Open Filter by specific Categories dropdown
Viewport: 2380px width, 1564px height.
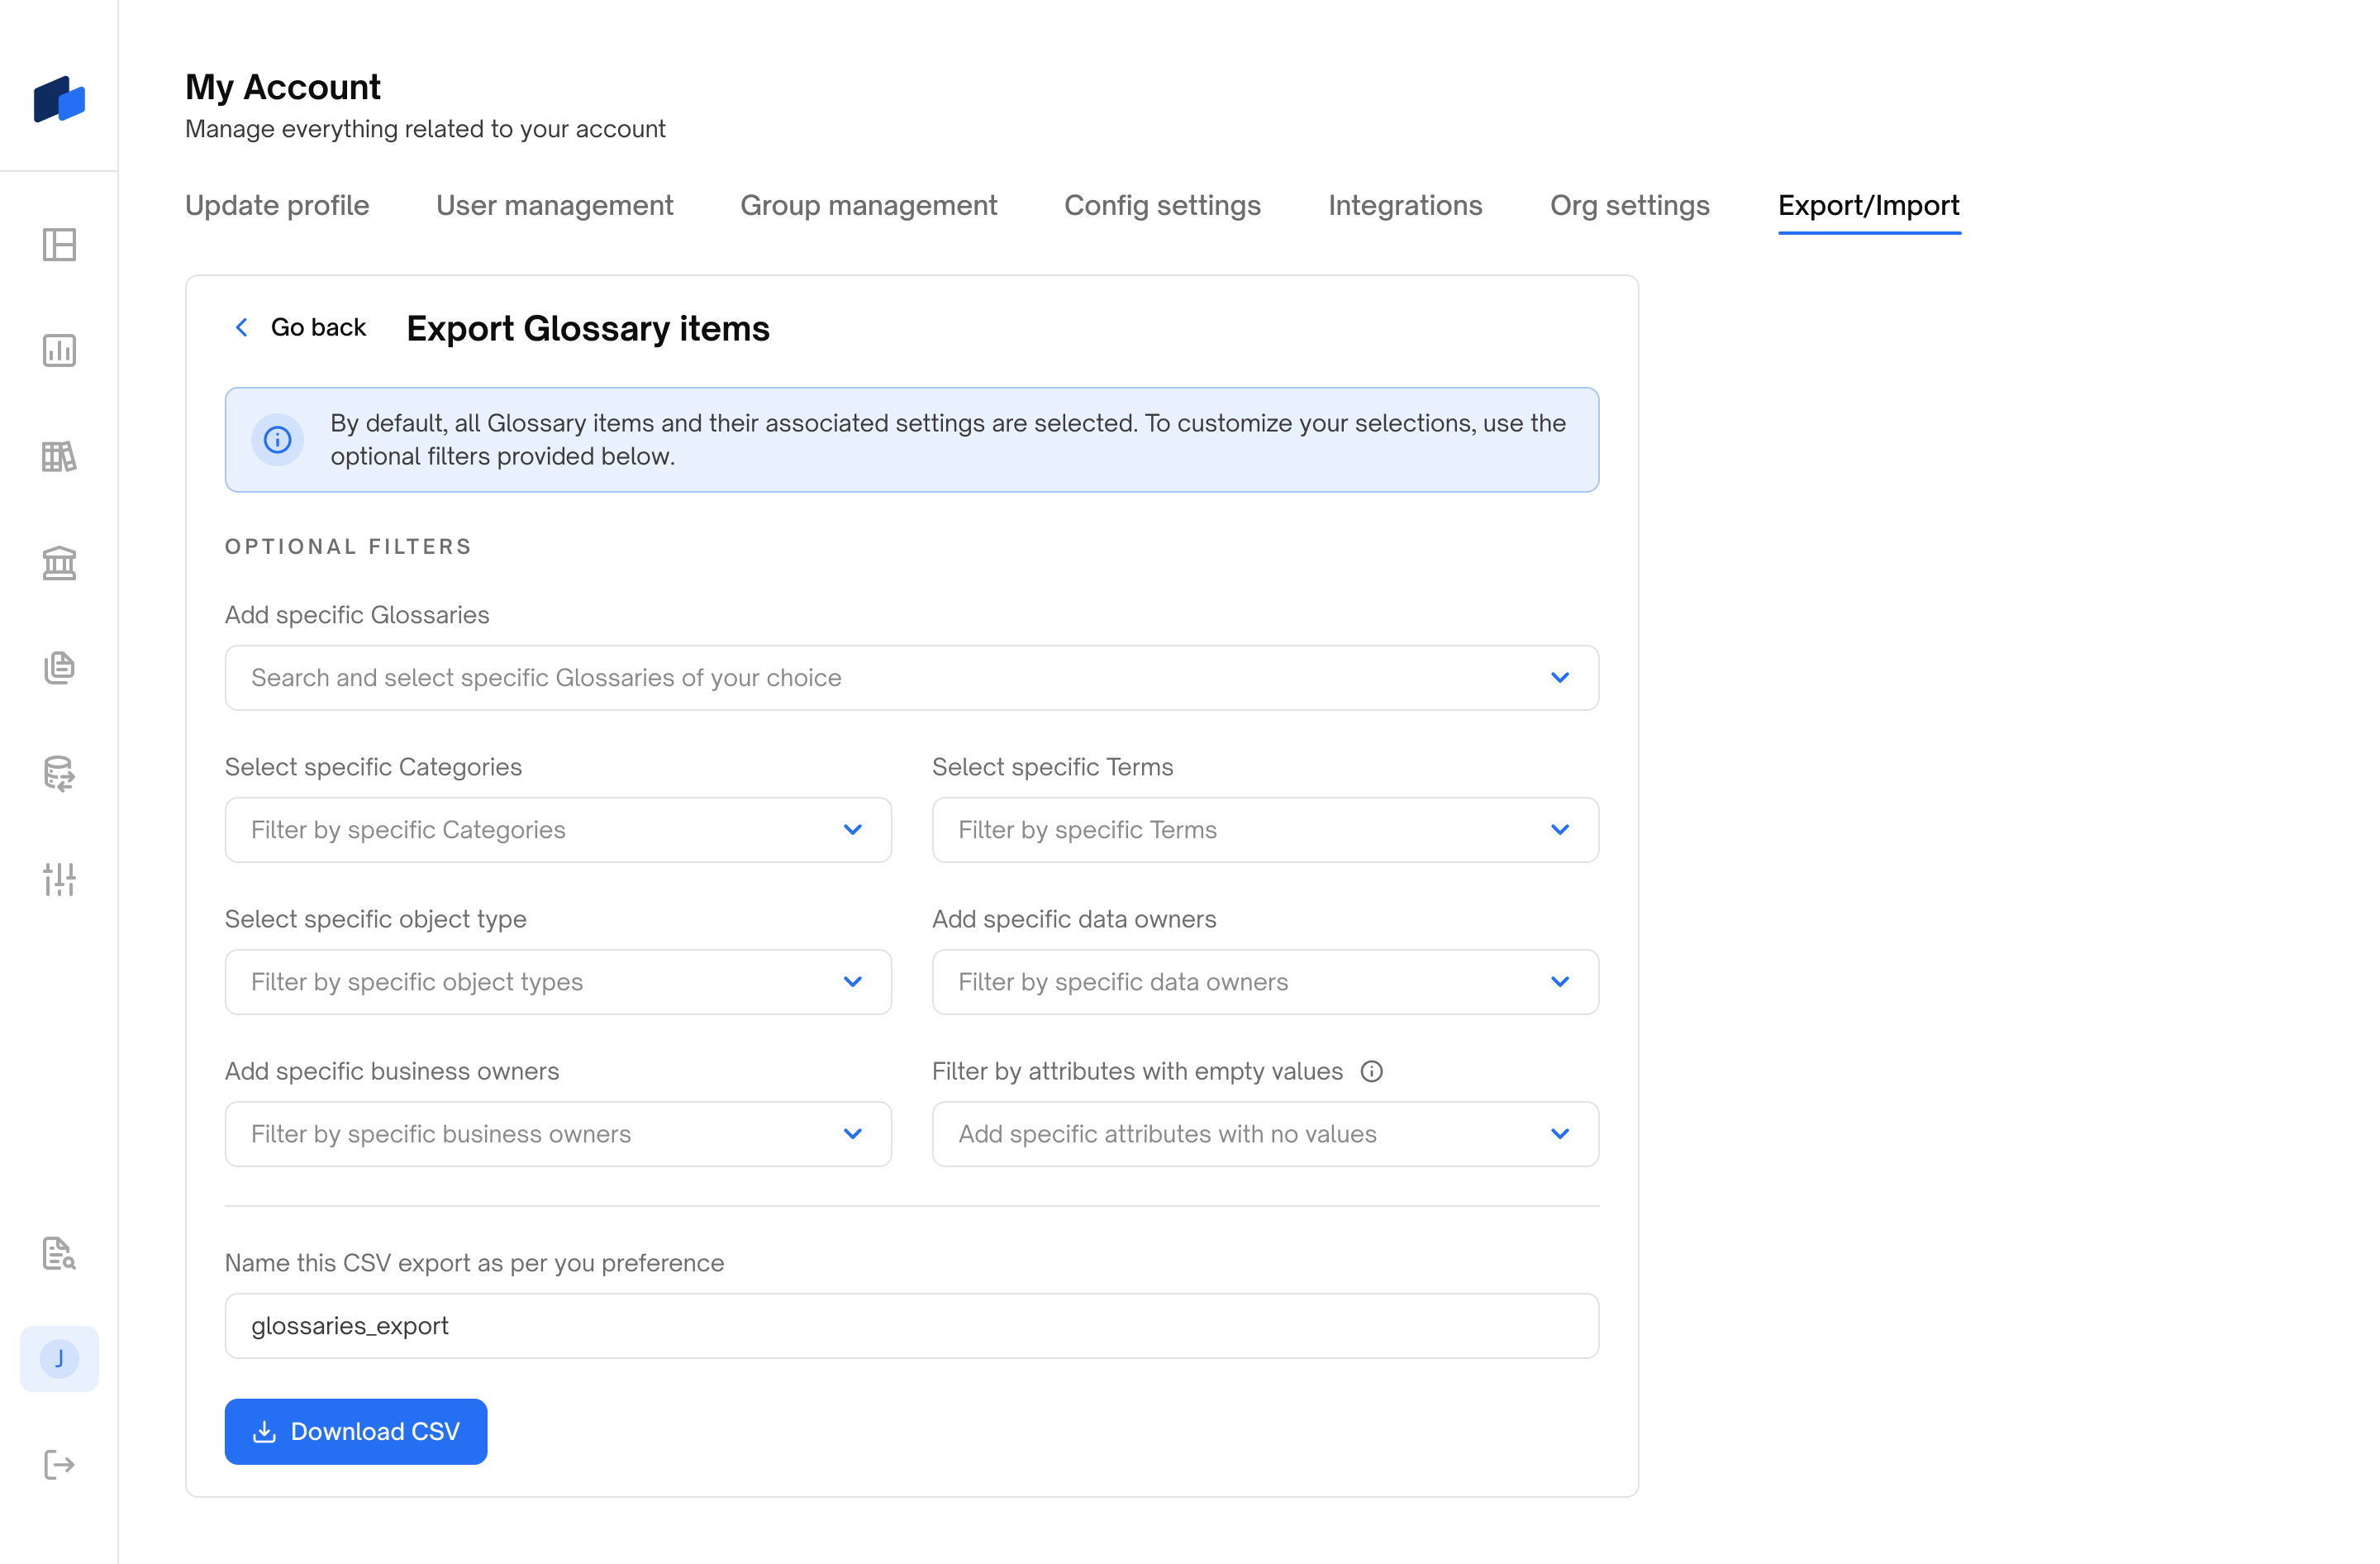click(x=557, y=830)
